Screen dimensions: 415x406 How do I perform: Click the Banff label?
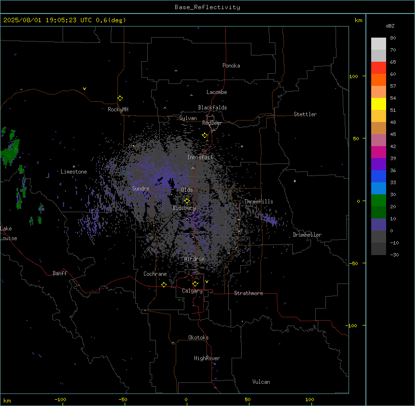click(60, 273)
